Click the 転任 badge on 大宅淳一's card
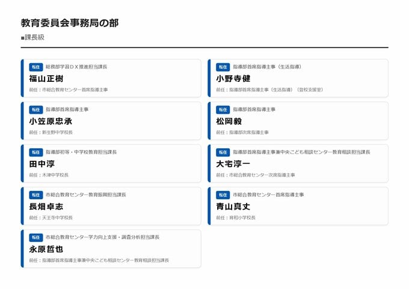The height and width of the screenshot is (289, 409). click(x=223, y=152)
